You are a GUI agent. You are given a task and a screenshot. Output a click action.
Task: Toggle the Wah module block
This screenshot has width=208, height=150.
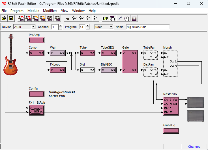tap(58, 53)
